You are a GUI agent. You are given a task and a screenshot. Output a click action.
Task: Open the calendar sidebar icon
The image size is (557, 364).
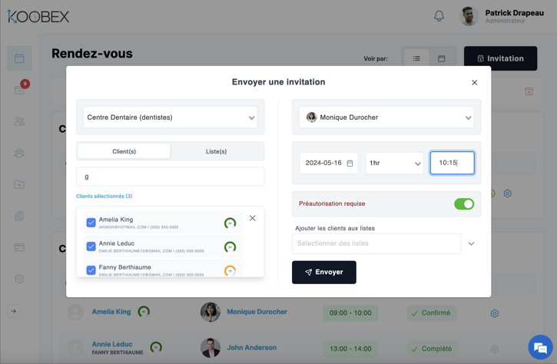coord(19,58)
